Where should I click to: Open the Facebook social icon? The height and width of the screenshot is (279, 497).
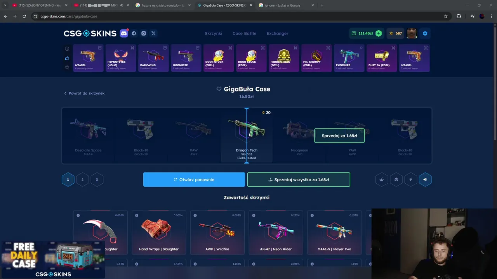click(x=134, y=33)
